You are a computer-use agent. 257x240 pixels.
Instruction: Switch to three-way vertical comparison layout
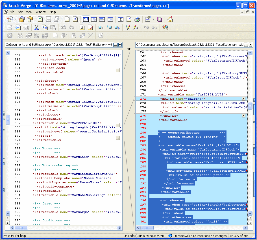tap(94, 19)
